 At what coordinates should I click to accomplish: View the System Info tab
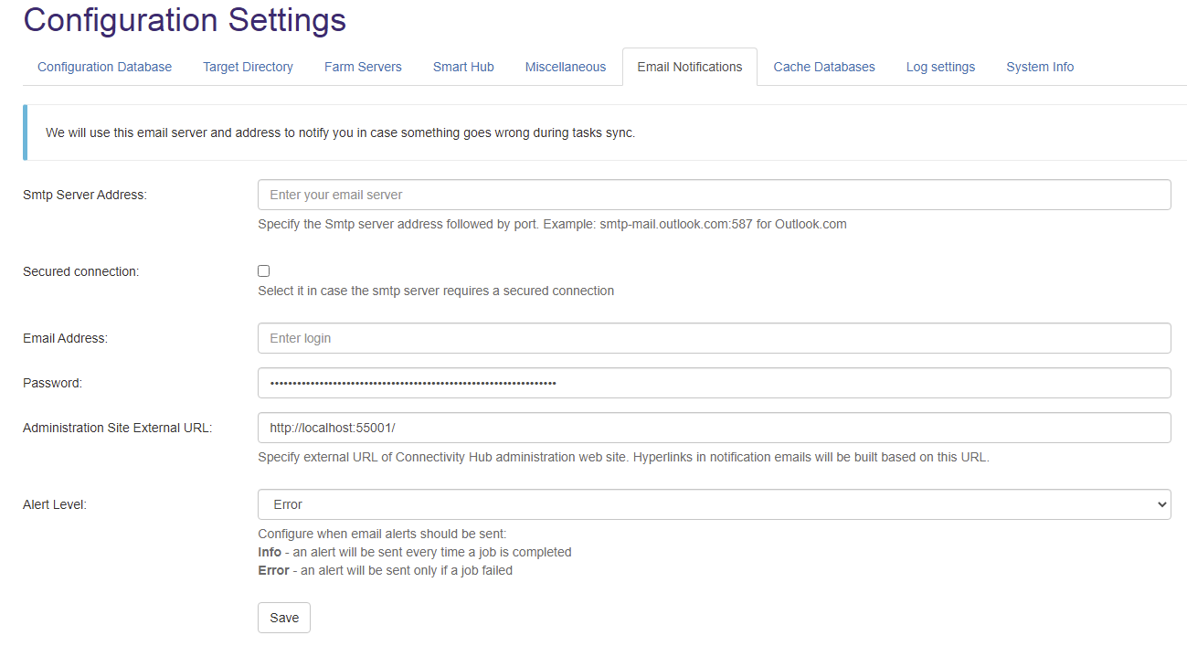1040,67
